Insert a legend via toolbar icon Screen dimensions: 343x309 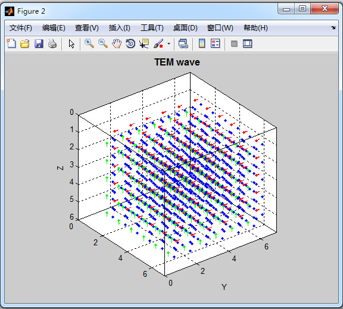pos(215,43)
